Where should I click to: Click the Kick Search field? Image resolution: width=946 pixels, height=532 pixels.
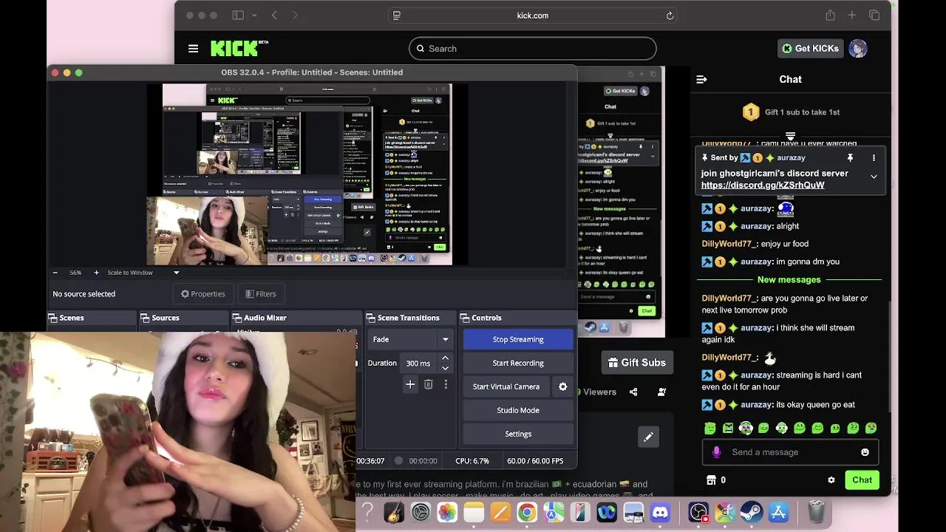532,49
